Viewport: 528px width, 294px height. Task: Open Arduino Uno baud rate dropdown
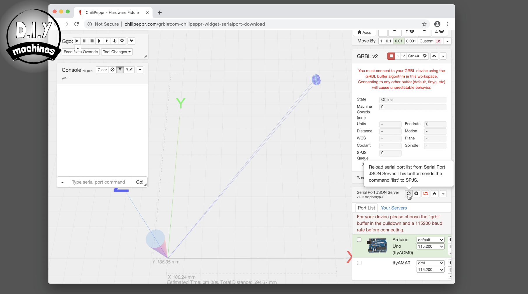pyautogui.click(x=430, y=247)
